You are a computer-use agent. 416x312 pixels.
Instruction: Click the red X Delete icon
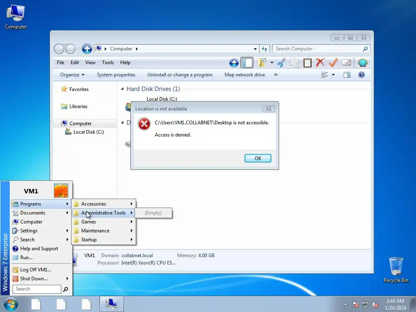[x=320, y=63]
